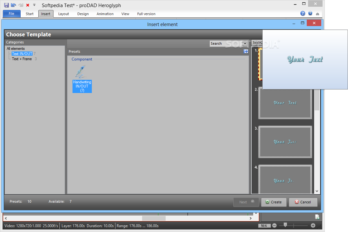Screen dimensions: 348x232
Task: Open the quick access toolbar customize arrow
Action: click(34, 5)
